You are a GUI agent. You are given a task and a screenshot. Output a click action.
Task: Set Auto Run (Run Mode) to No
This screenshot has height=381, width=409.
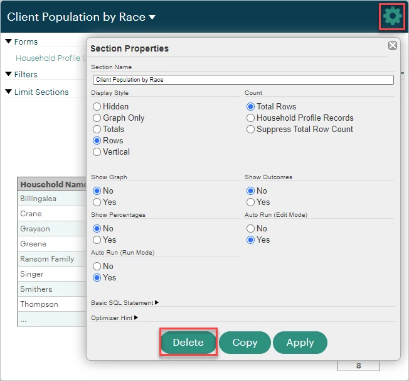tap(97, 266)
